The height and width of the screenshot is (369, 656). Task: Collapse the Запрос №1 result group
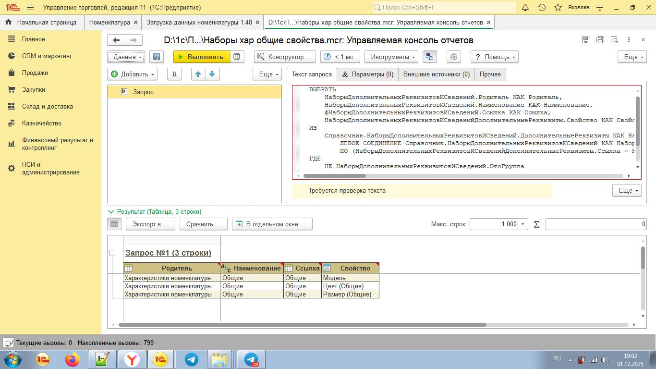[x=112, y=253]
